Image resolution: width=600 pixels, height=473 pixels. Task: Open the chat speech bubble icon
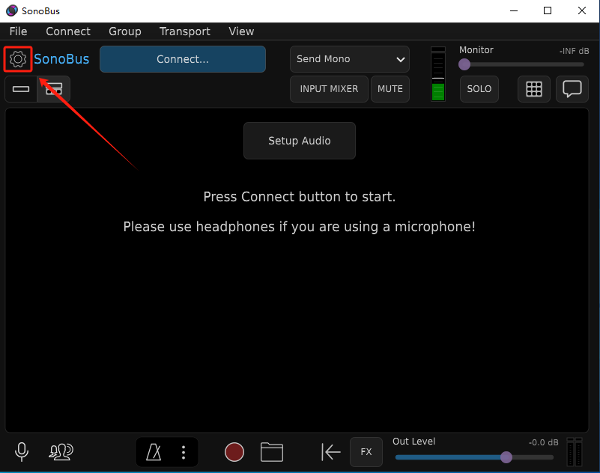[572, 88]
